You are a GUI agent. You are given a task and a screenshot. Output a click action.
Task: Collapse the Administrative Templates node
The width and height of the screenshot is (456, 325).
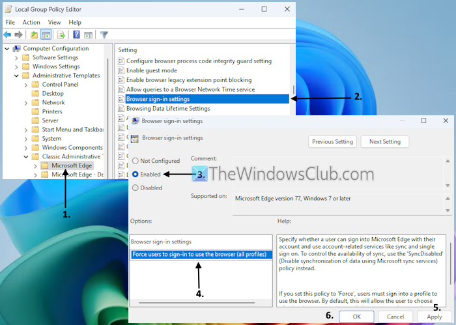coord(16,76)
